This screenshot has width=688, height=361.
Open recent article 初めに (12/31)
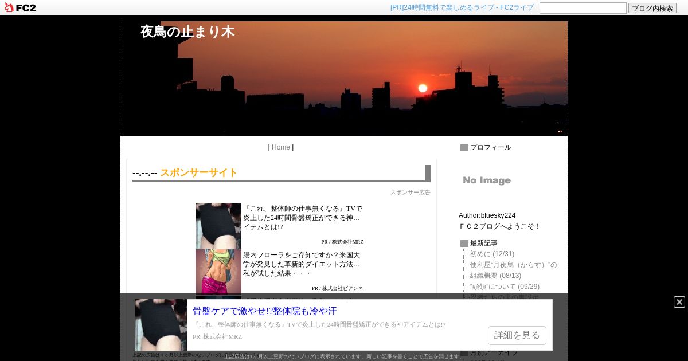(492, 254)
